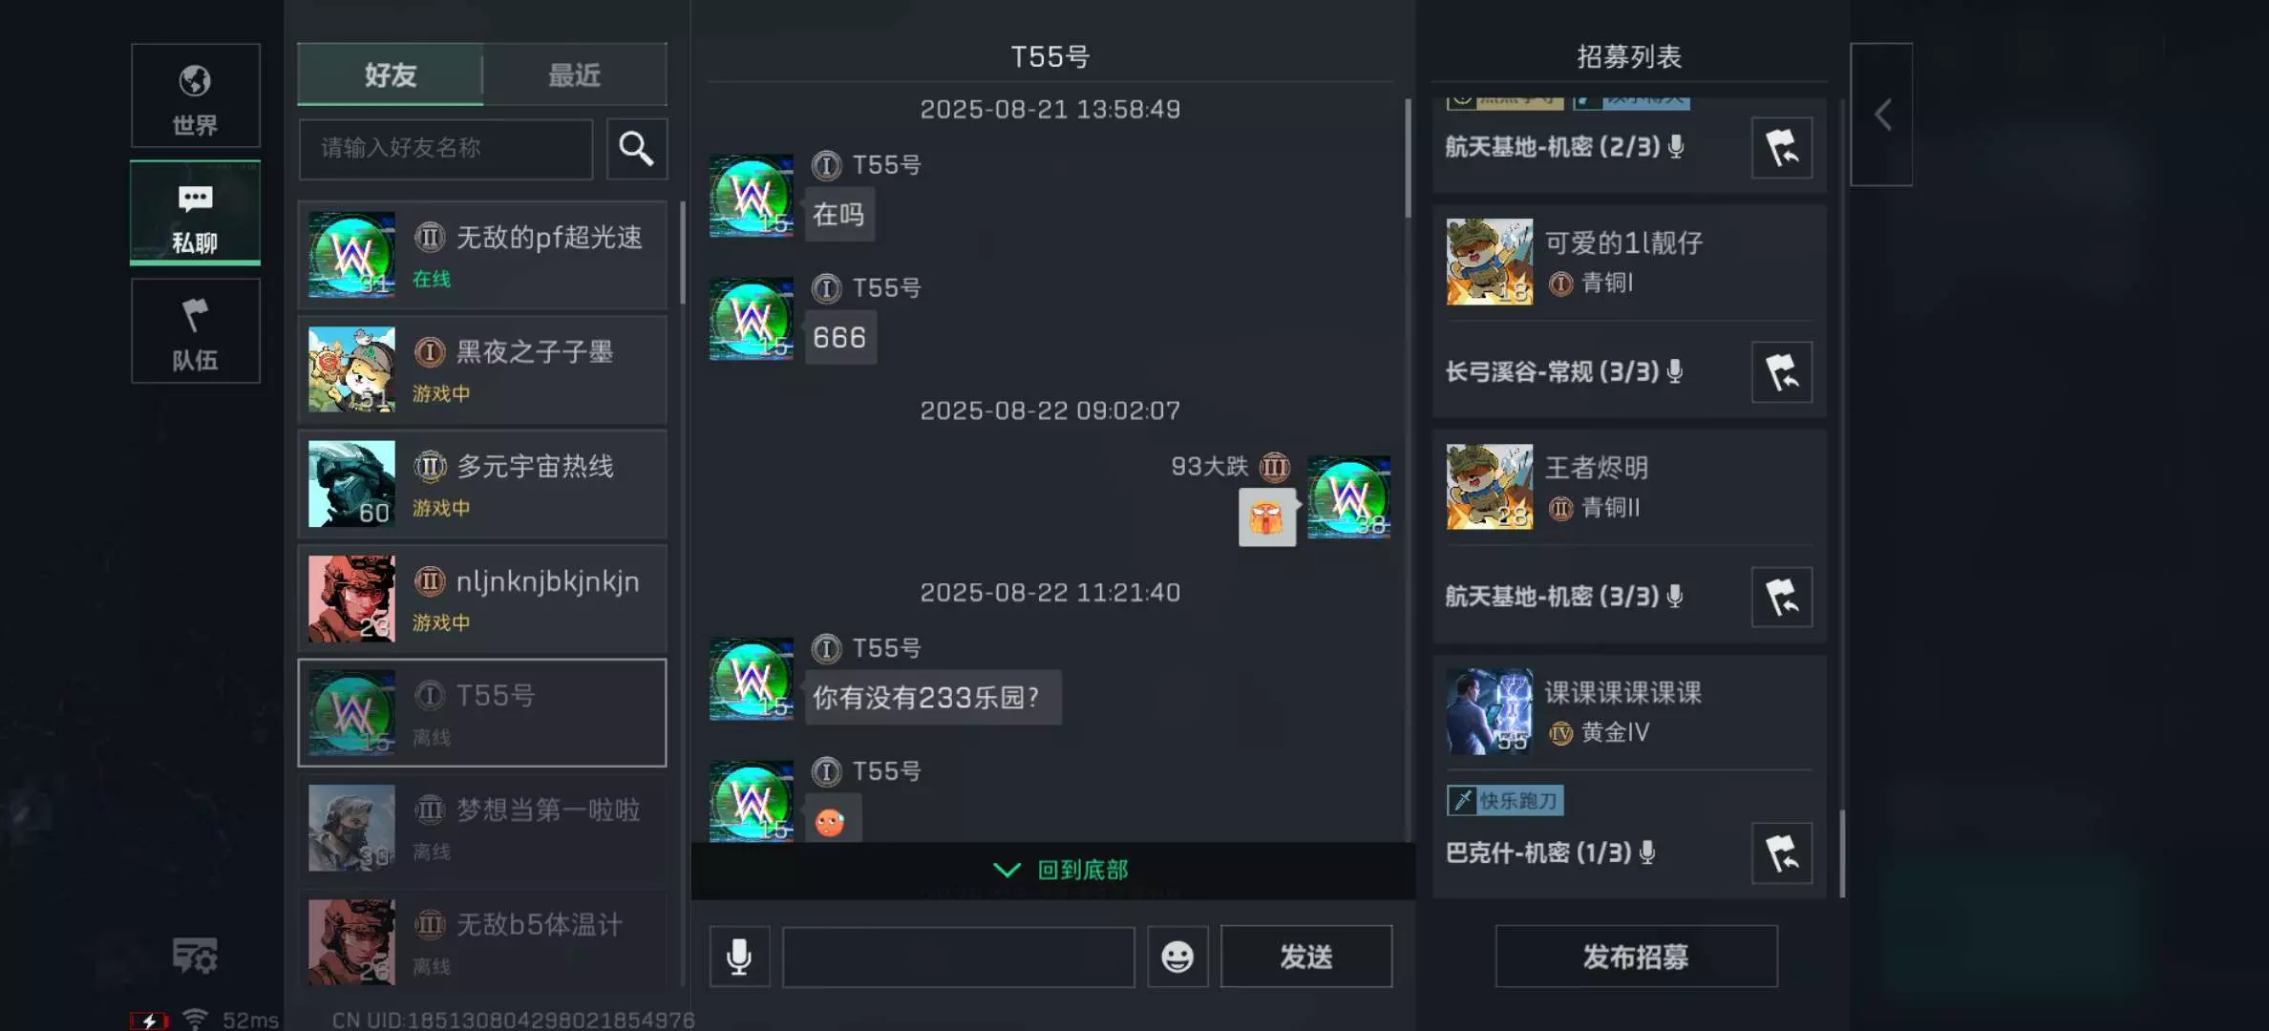
Task: Join the 长弓溪谷-常规 recruitment via flag icon
Action: (1782, 372)
